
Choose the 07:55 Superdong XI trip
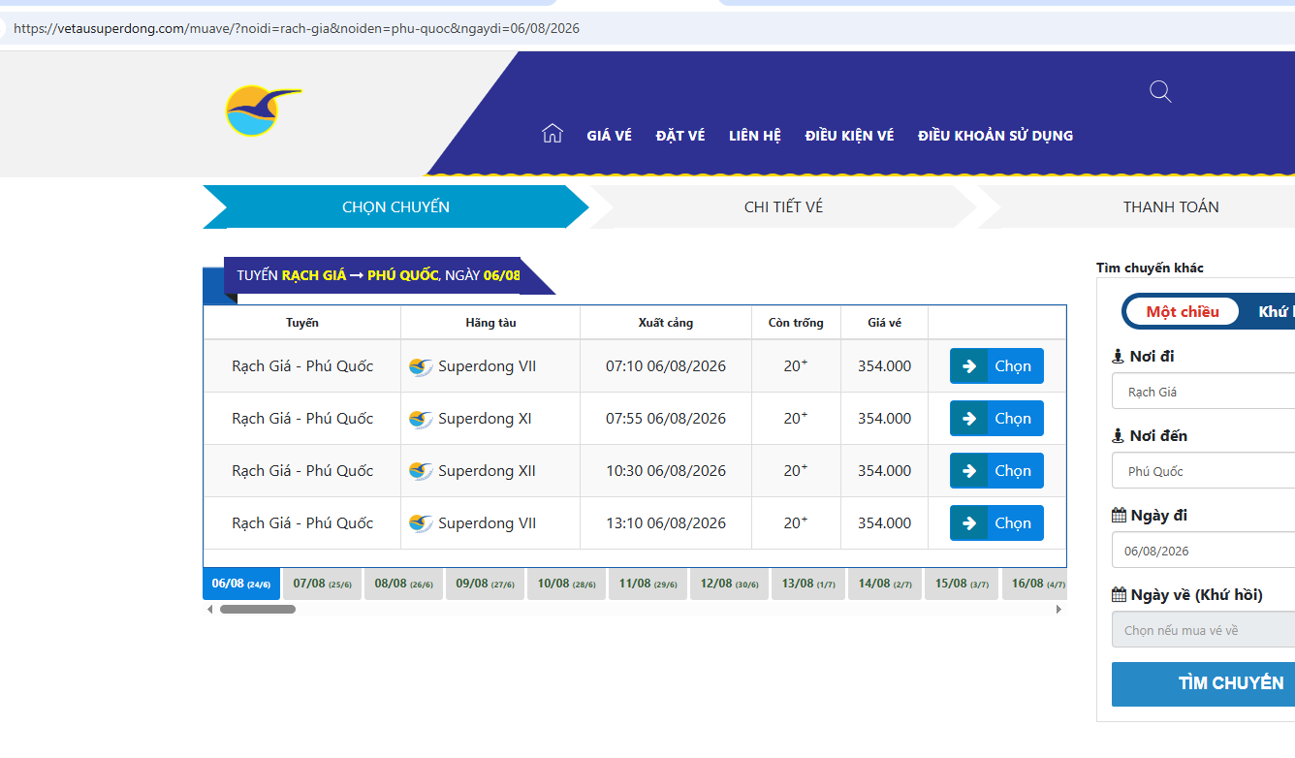tap(996, 419)
